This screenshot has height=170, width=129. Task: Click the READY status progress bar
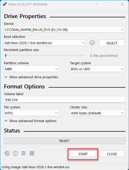(64, 141)
